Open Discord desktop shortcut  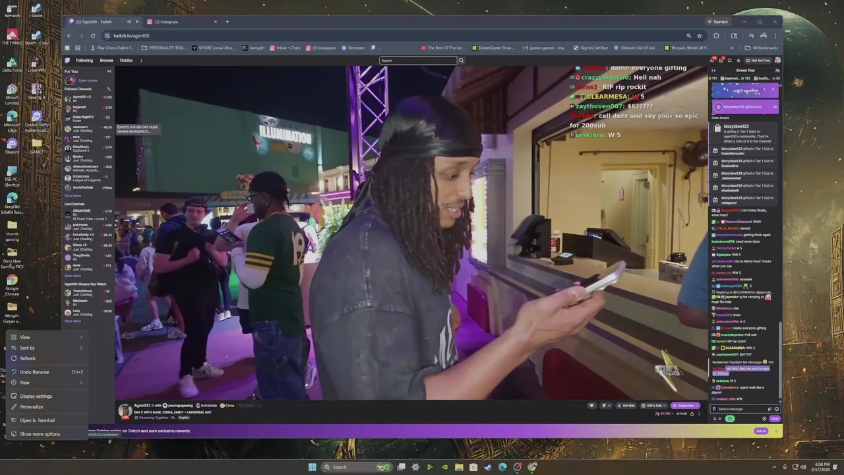pos(12,146)
